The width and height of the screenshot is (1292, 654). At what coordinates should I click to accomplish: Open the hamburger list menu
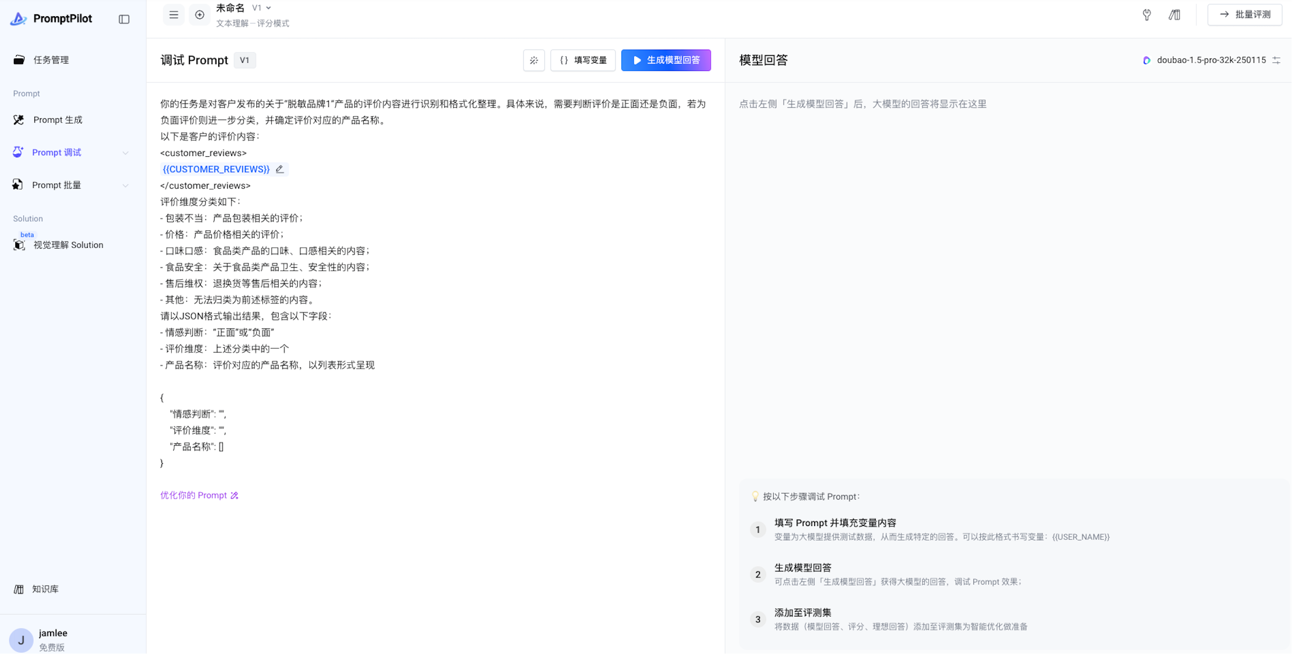[174, 14]
